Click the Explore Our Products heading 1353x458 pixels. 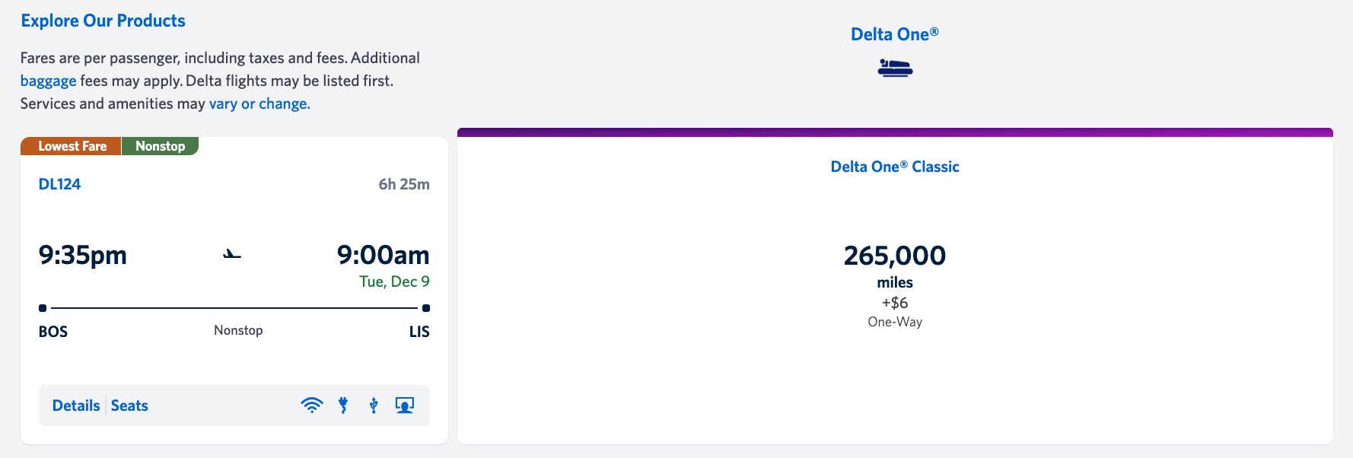coord(103,21)
